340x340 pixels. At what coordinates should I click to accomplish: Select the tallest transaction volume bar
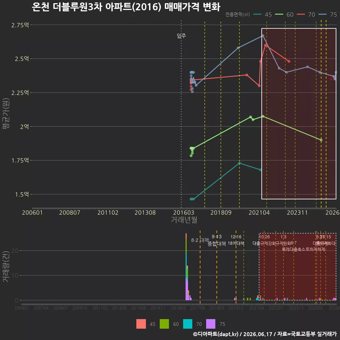click(x=186, y=267)
